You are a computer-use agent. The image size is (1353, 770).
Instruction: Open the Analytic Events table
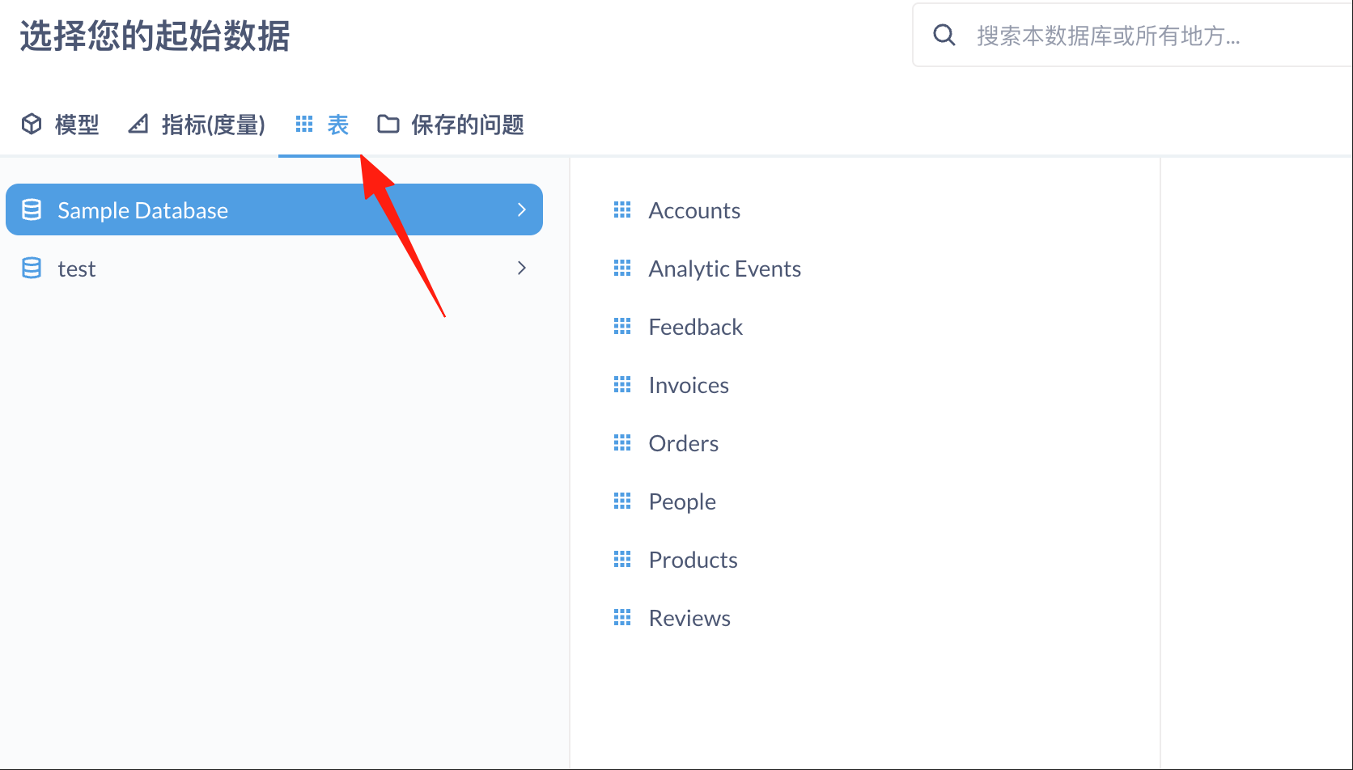pos(724,269)
